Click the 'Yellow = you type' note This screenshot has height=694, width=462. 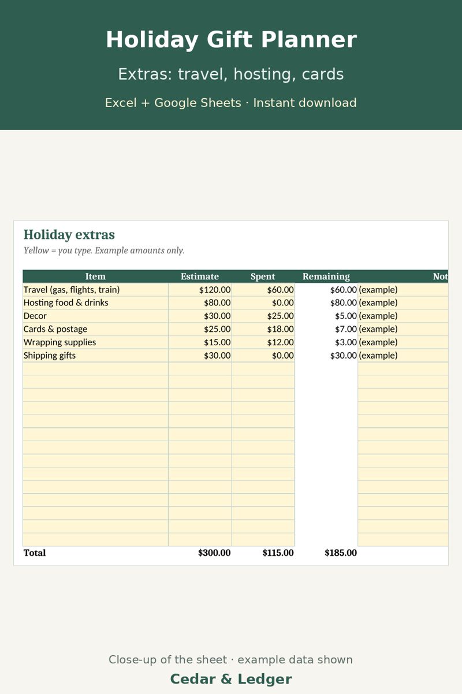point(104,250)
